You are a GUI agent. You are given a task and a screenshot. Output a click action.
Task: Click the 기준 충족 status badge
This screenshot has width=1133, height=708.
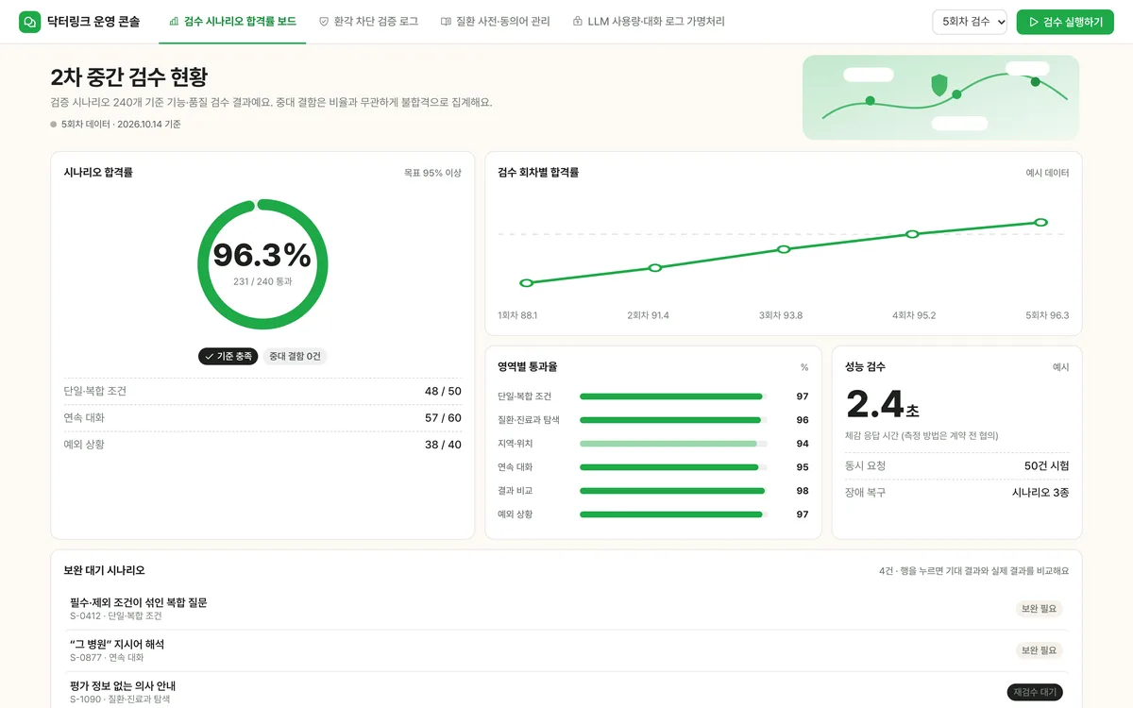[228, 356]
